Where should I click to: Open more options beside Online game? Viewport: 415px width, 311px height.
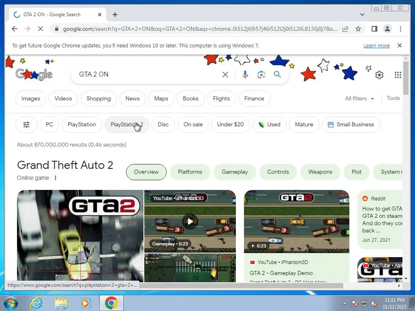coord(55,178)
